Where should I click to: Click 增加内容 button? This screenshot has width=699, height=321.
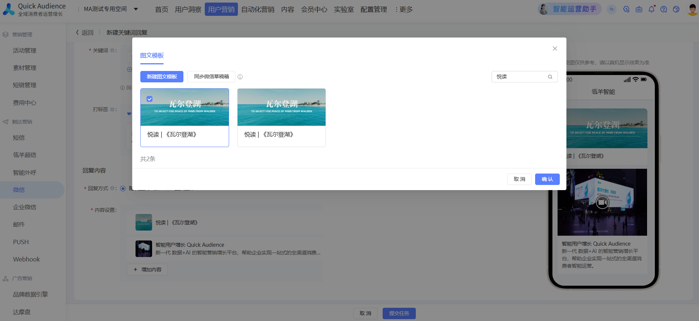(147, 270)
